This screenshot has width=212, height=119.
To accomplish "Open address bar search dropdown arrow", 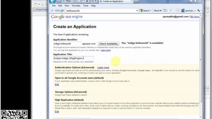I will tap(84, 1).
